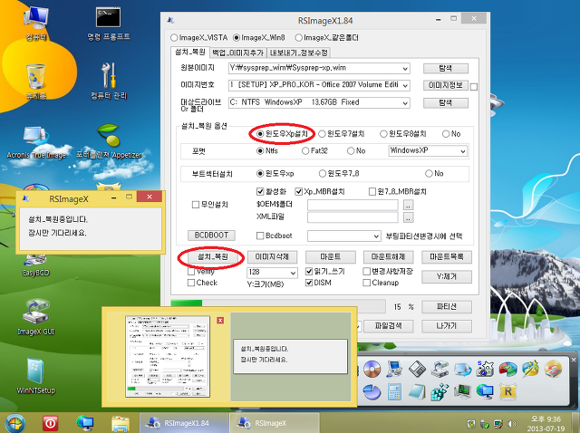Screen dimensions: 580x433
Task: Select ImageX_같은폴더 radio option
Action: [x=326, y=38]
